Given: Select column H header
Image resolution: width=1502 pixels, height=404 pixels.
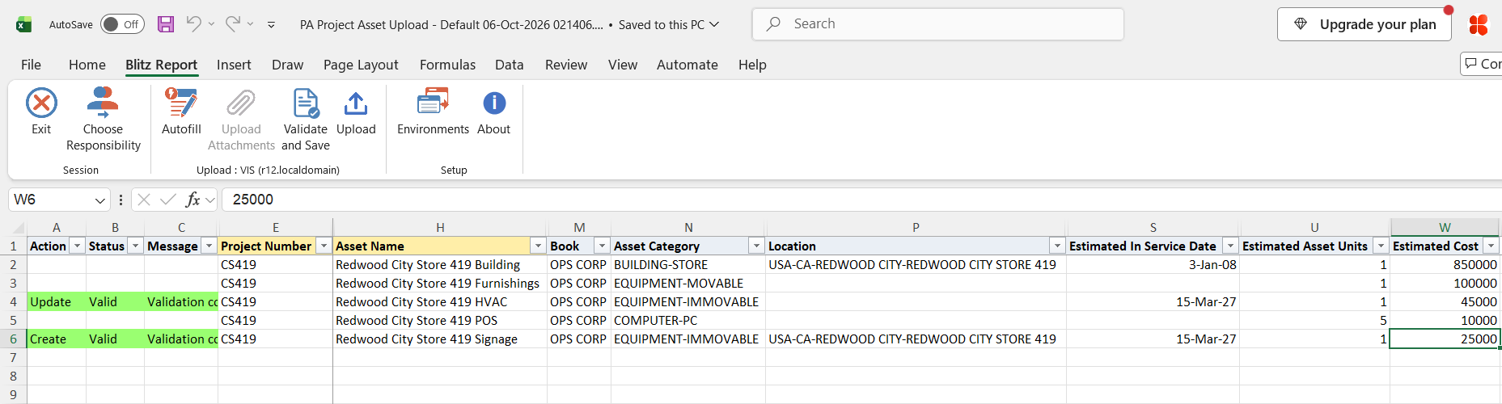Looking at the screenshot, I should pyautogui.click(x=440, y=228).
